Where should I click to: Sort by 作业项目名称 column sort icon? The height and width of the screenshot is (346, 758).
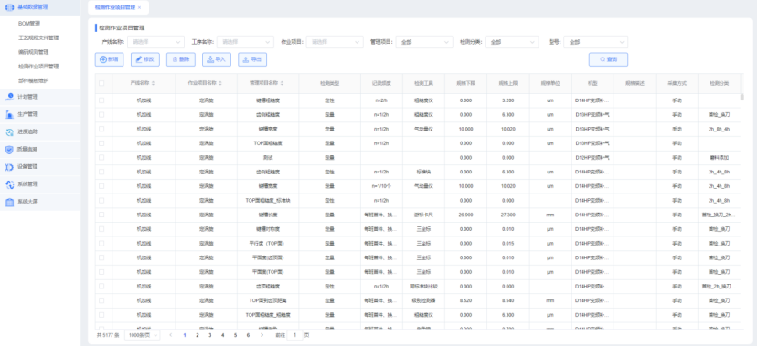220,83
